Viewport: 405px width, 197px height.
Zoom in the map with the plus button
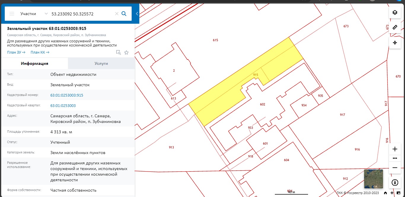[395, 149]
